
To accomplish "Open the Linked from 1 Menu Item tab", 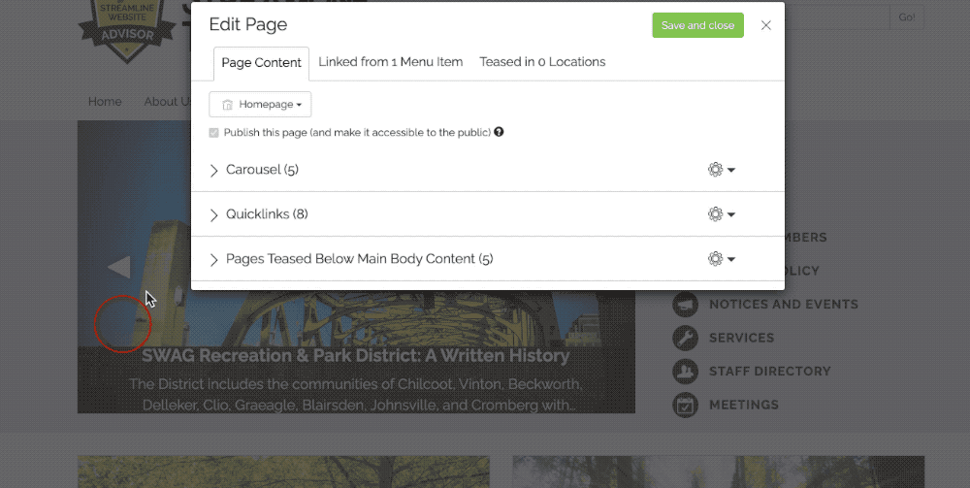I will (x=390, y=62).
